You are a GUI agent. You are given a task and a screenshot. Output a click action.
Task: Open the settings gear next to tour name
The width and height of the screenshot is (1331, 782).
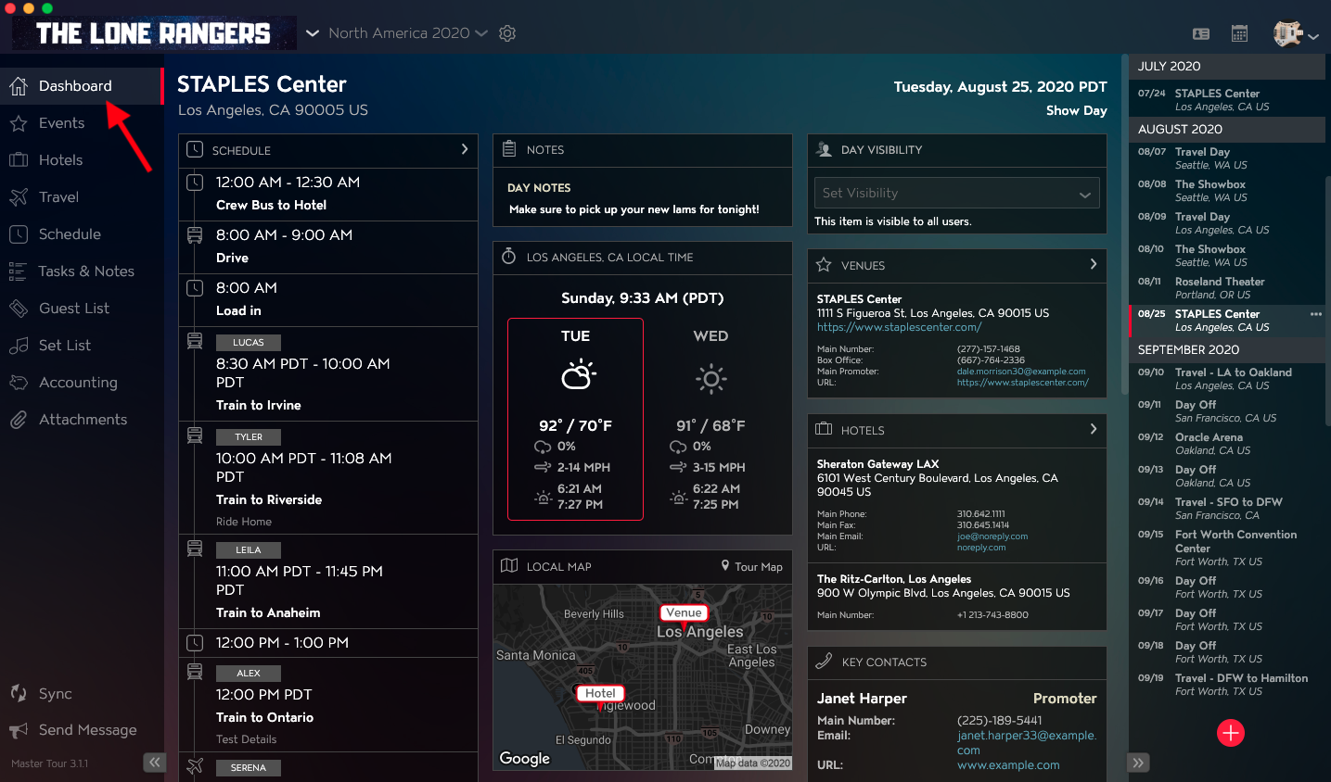coord(507,33)
